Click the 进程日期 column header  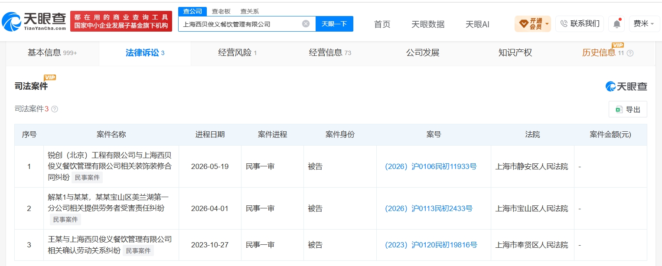[x=210, y=135]
